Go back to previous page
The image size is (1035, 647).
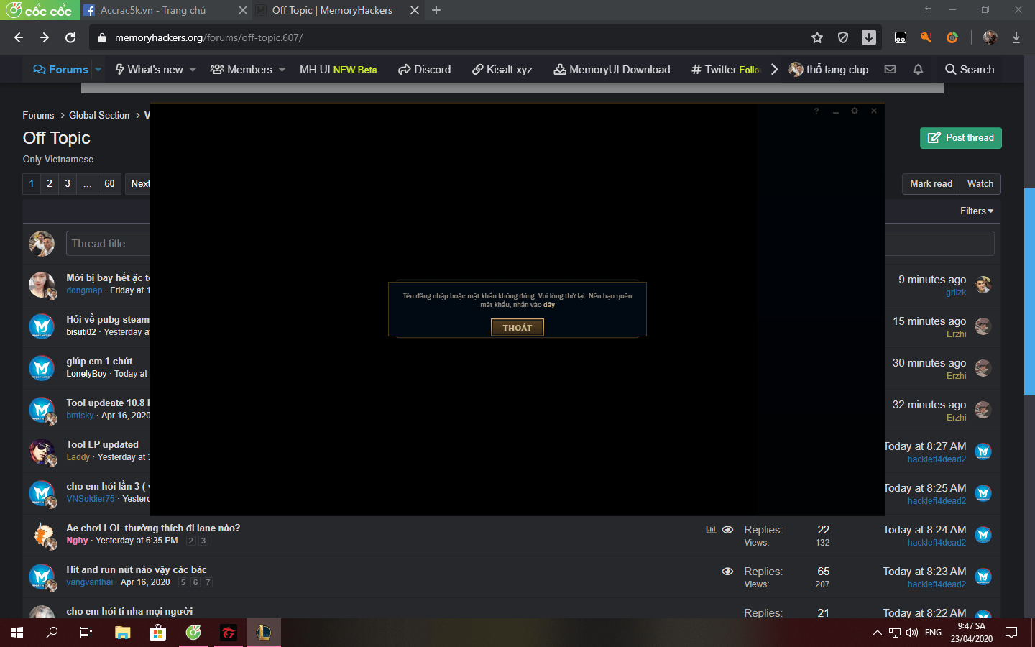[x=19, y=37]
